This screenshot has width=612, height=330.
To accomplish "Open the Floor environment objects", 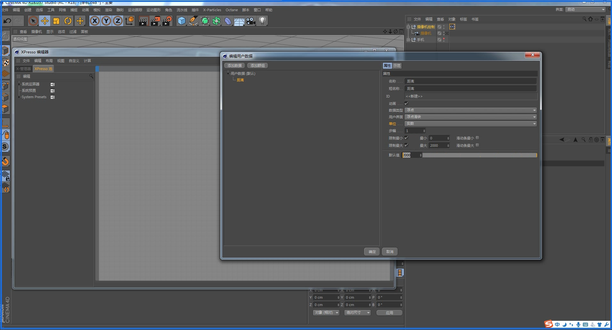I will [239, 21].
